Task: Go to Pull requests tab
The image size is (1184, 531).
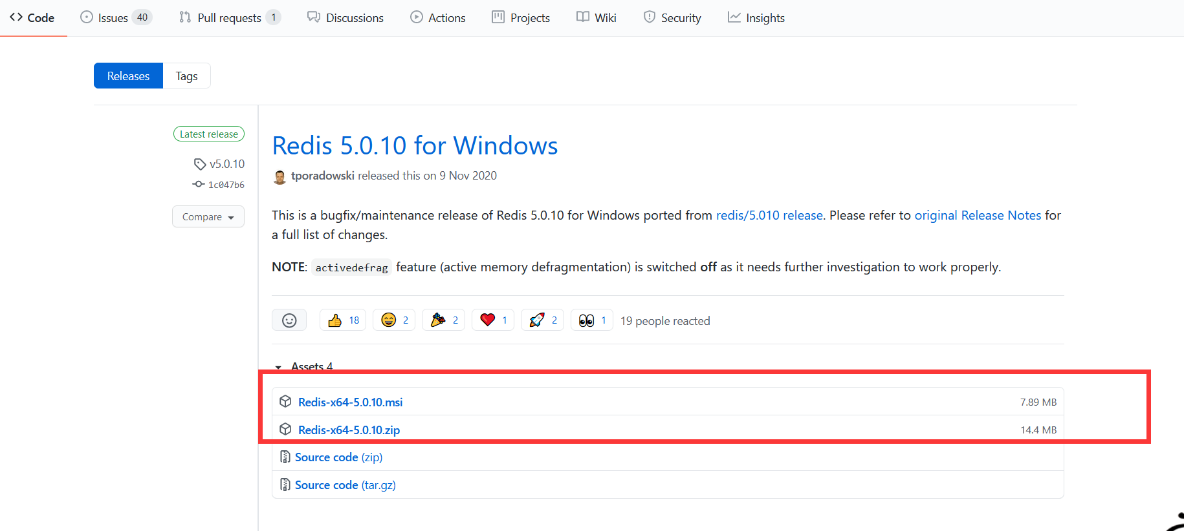Action: click(x=230, y=17)
